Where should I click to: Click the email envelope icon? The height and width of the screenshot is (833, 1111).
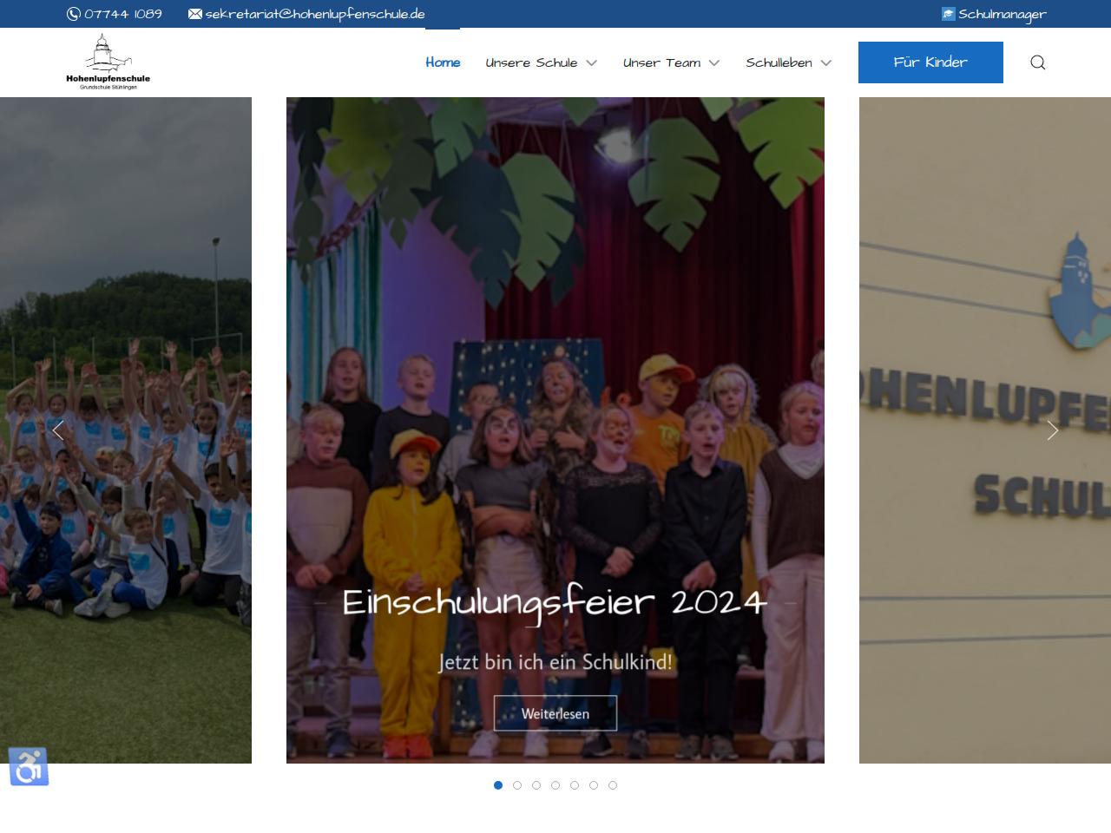click(x=195, y=14)
